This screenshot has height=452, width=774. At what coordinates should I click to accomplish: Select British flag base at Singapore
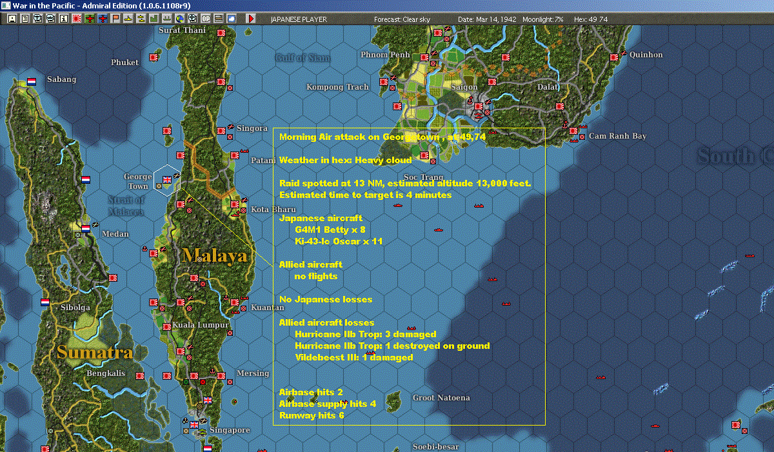click(194, 424)
